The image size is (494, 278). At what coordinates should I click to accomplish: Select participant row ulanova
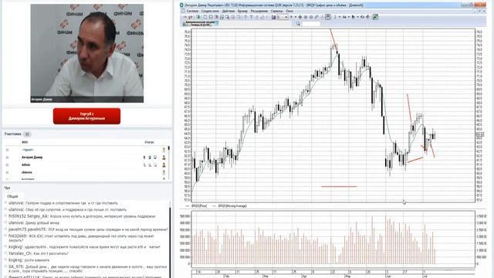point(85,172)
